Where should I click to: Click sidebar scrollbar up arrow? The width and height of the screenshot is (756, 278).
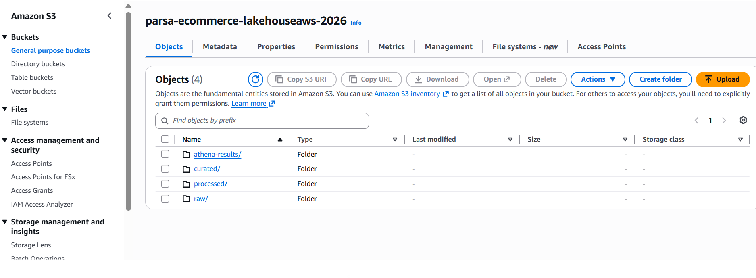coord(128,6)
